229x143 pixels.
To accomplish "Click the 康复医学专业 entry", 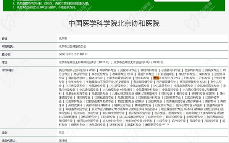I will tap(153, 125).
